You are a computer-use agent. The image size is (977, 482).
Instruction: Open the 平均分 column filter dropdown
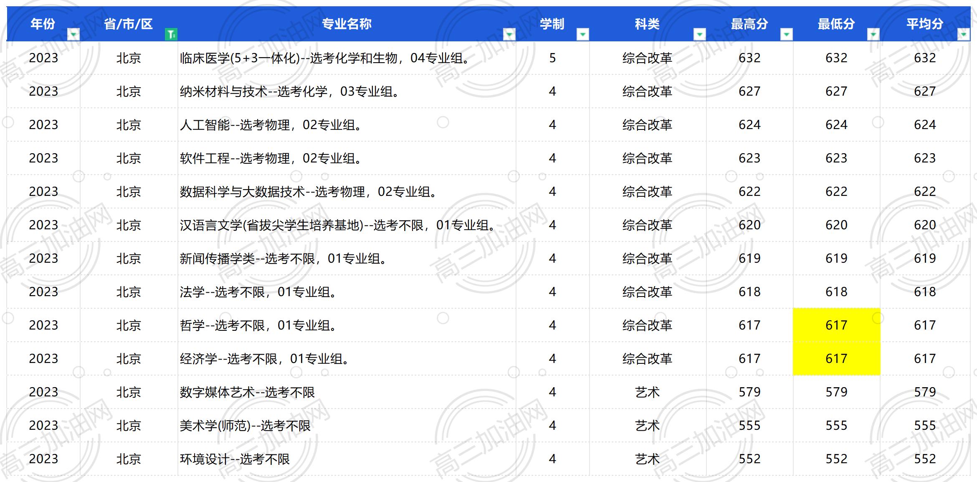[964, 34]
